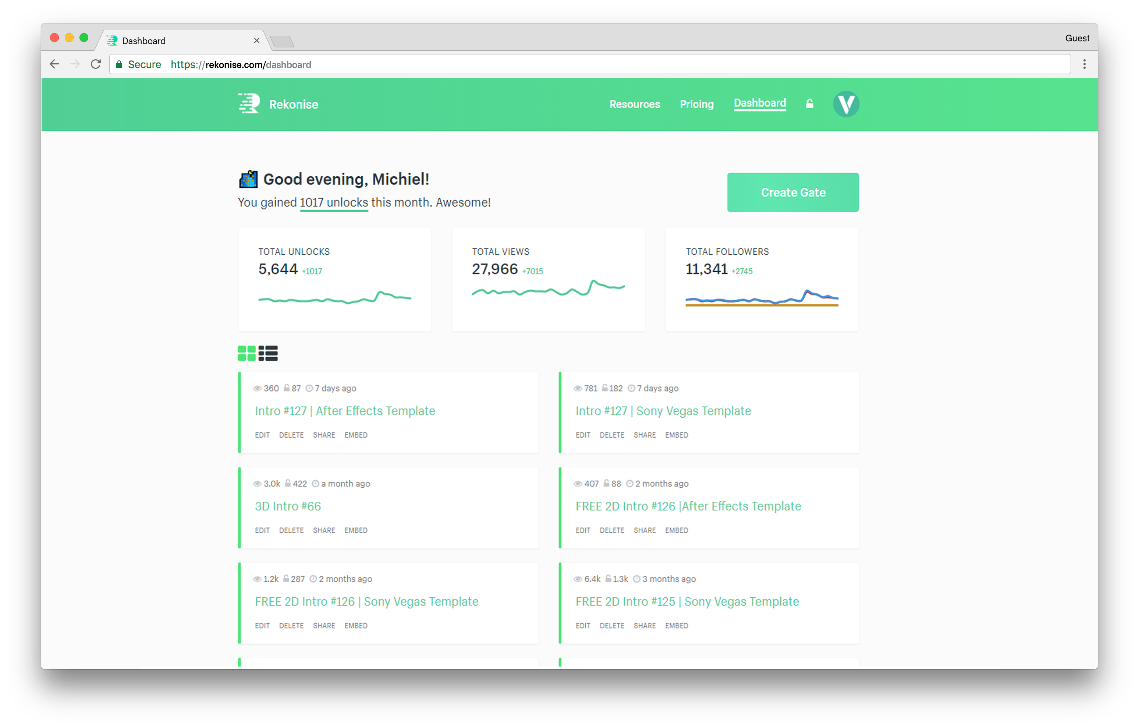Click the lock icon in navbar

809,104
